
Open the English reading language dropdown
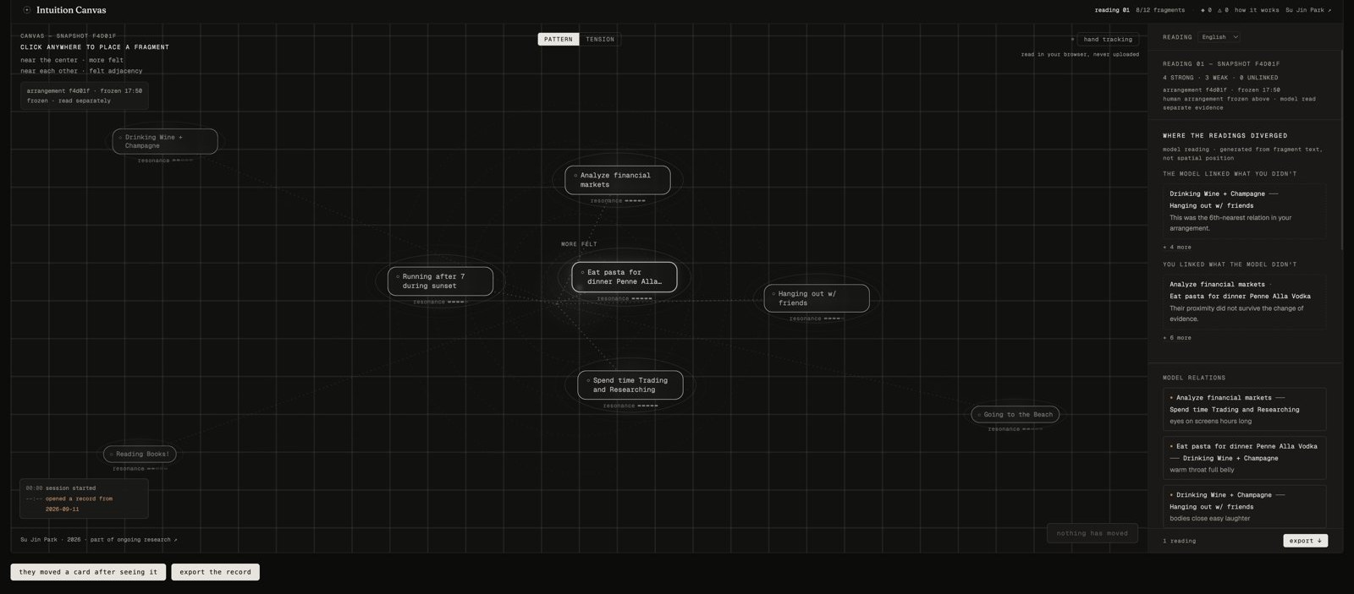[1219, 37]
